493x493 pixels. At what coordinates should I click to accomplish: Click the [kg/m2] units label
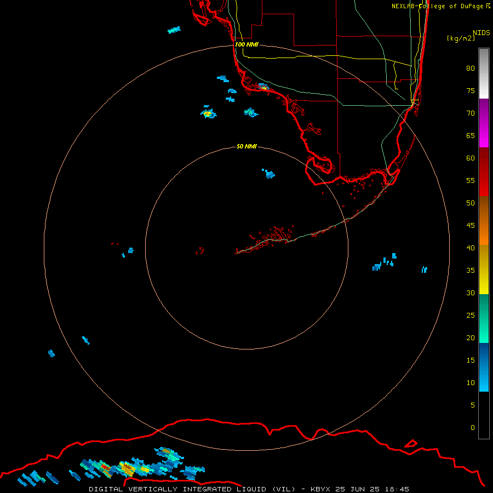pyautogui.click(x=461, y=38)
